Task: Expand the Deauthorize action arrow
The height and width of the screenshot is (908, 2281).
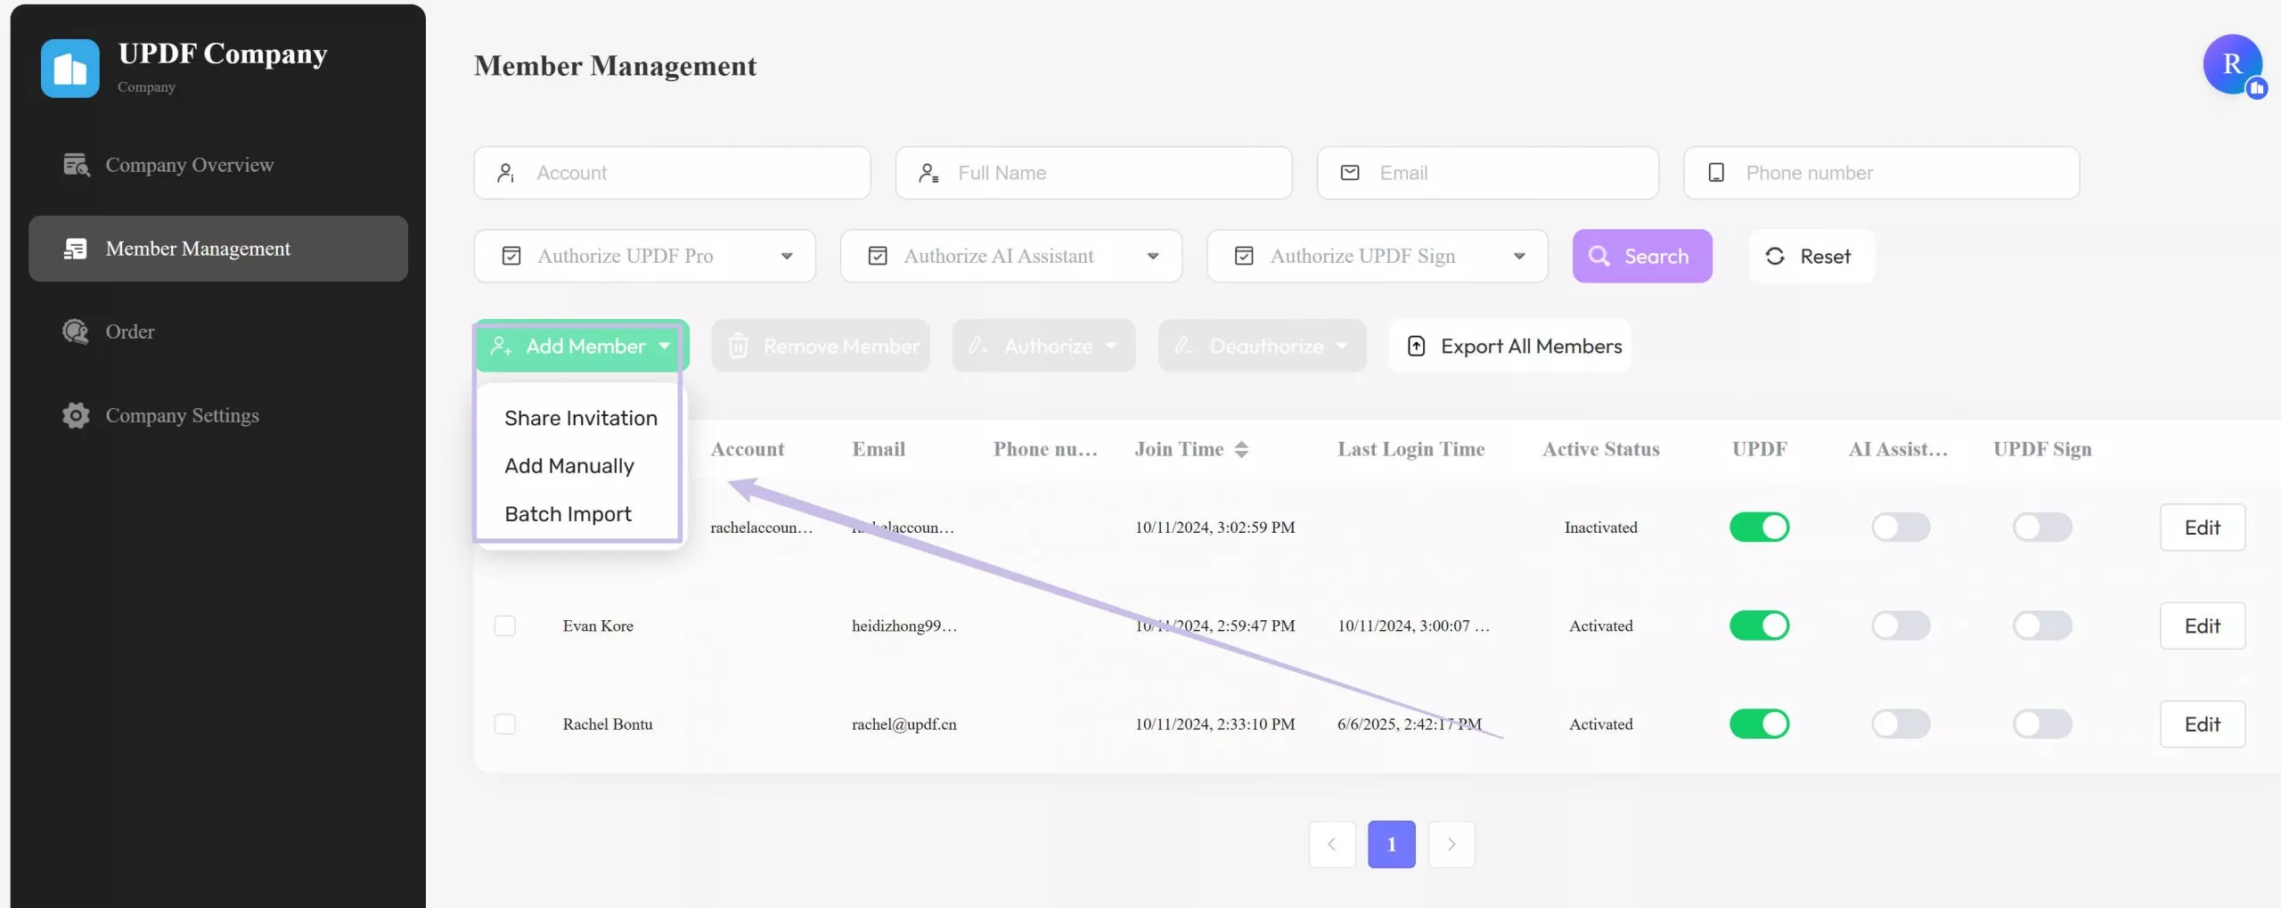Action: 1342,346
